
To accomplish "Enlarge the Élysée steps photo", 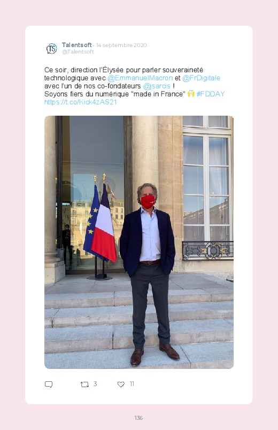I will [x=139, y=242].
